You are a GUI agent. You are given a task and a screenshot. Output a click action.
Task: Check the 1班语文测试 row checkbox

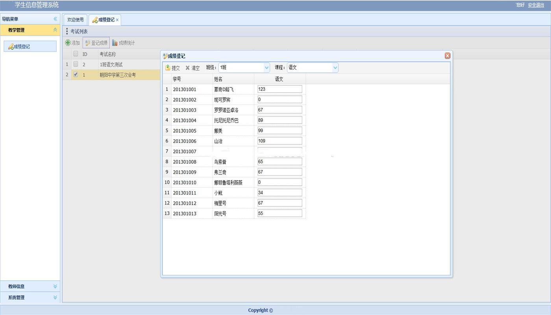coord(76,64)
